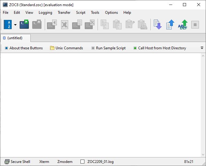This screenshot has height=166, width=206.
Task: Click the paste clipboard toolbar icon
Action: pos(117,25)
